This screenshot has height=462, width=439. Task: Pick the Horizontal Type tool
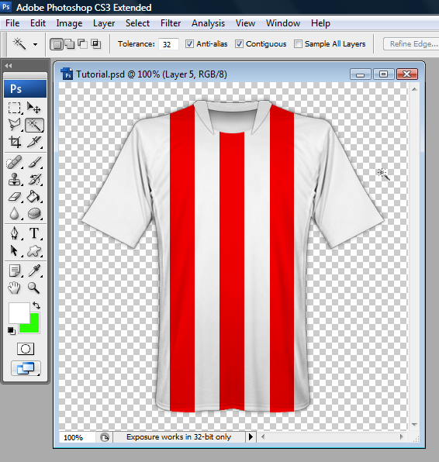point(34,233)
